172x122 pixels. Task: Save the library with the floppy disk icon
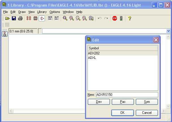14,18
